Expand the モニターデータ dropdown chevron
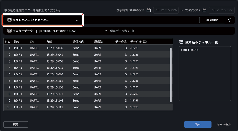The width and height of the screenshot is (238, 131). coord(106,31)
